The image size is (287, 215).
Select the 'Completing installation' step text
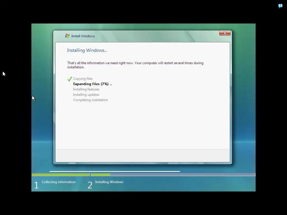point(91,100)
